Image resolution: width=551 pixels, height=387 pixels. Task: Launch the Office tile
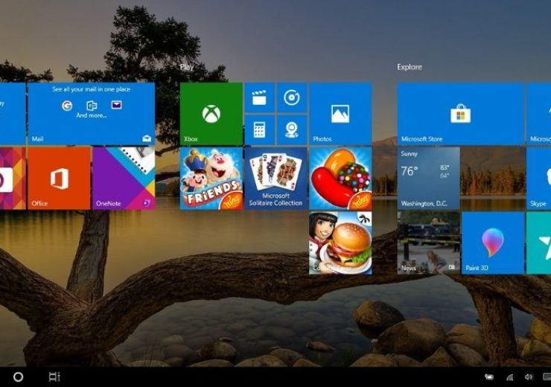click(x=59, y=178)
